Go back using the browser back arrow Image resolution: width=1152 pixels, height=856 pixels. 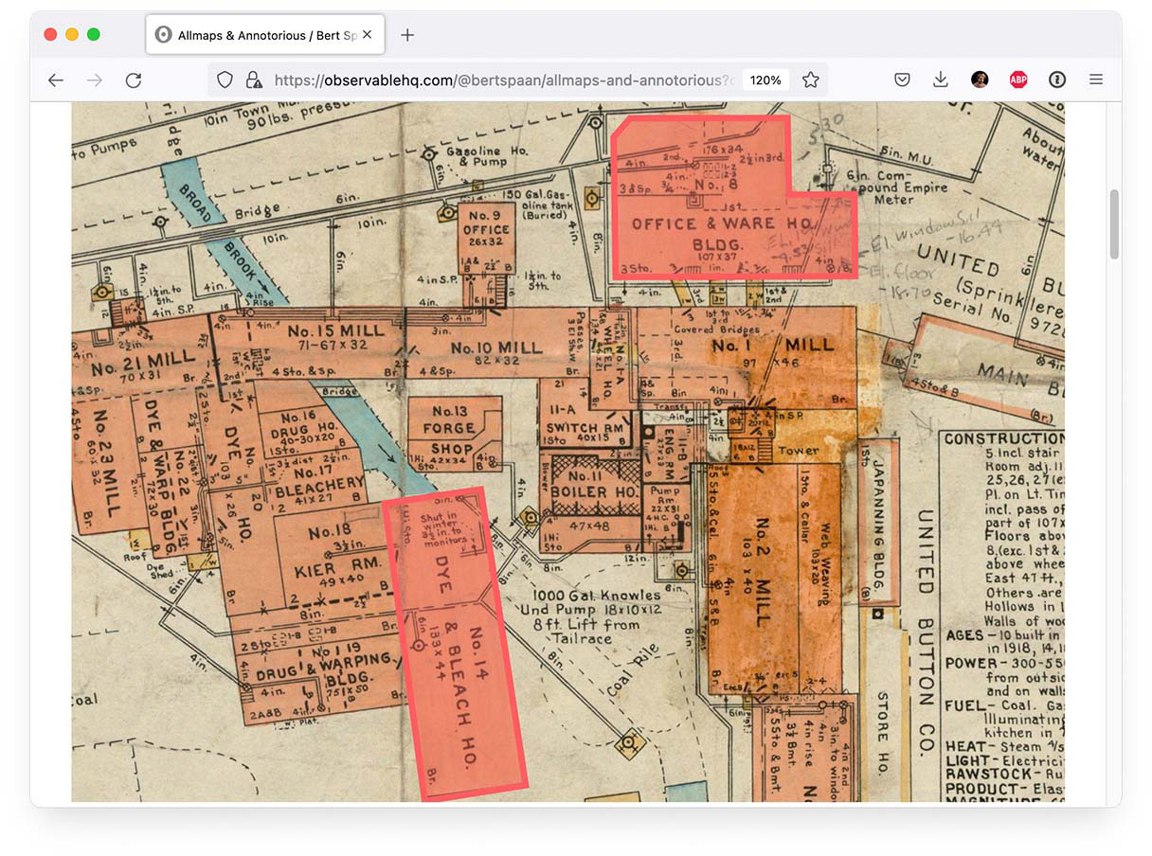[56, 80]
